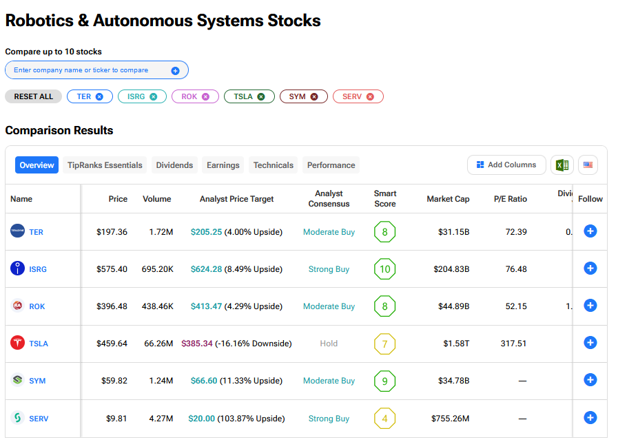618x442 pixels.
Task: Open the ROK ticker link
Action: click(x=37, y=306)
